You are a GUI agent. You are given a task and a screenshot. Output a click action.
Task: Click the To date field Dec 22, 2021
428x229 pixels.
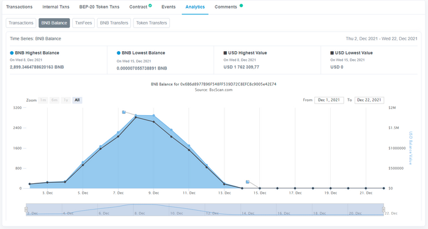[x=369, y=100]
